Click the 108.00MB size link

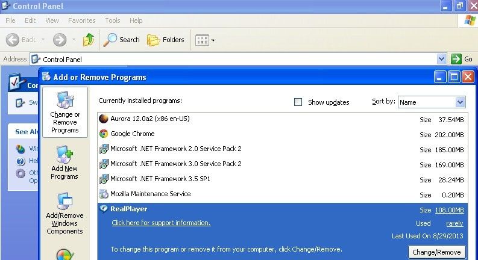tap(449, 210)
